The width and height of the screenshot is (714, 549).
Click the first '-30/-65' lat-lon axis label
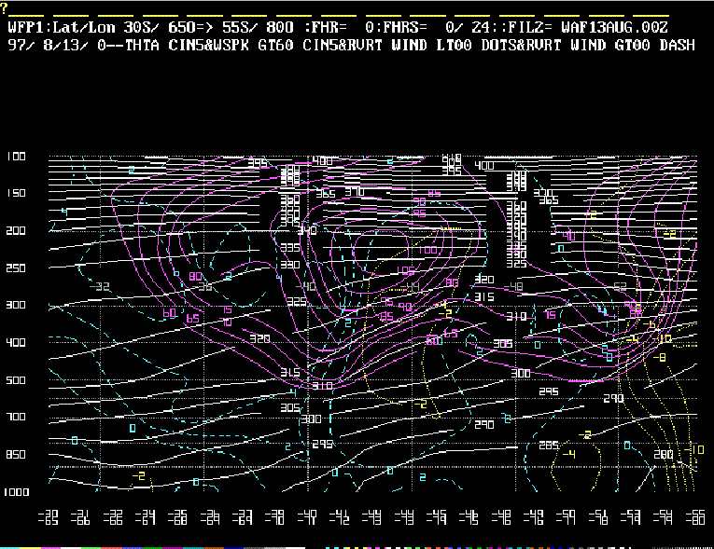pos(48,517)
